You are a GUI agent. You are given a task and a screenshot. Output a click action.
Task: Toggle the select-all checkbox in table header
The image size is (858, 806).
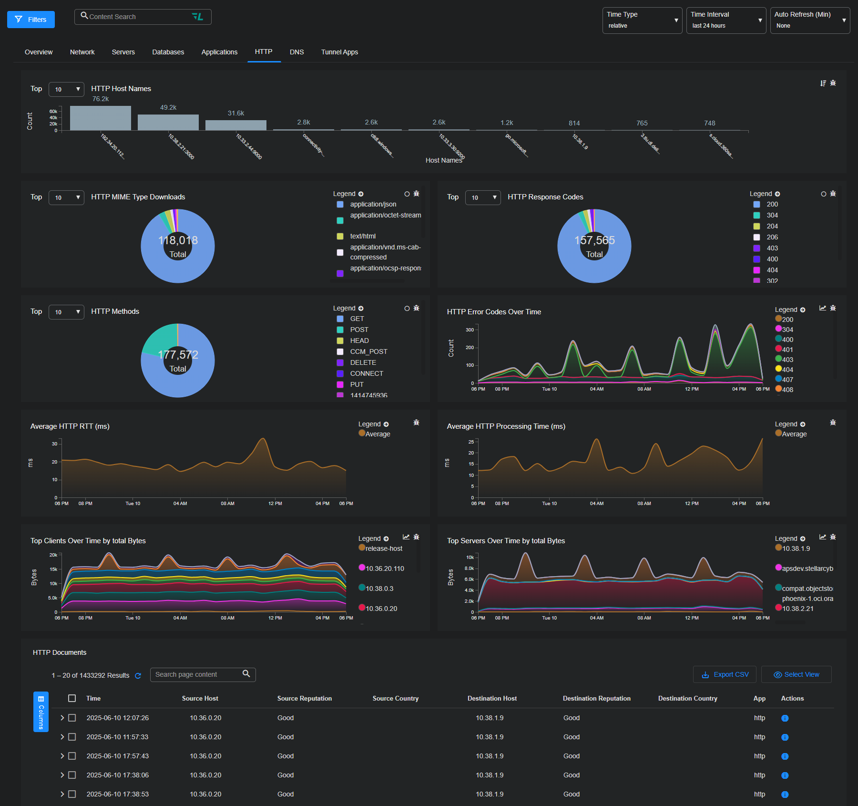point(72,698)
